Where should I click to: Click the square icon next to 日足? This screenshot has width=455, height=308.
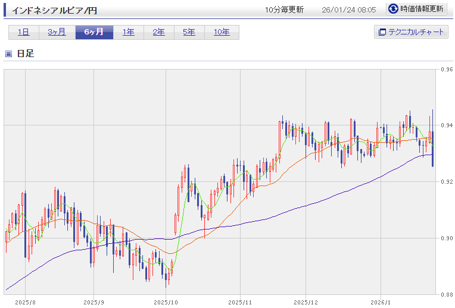(x=8, y=54)
